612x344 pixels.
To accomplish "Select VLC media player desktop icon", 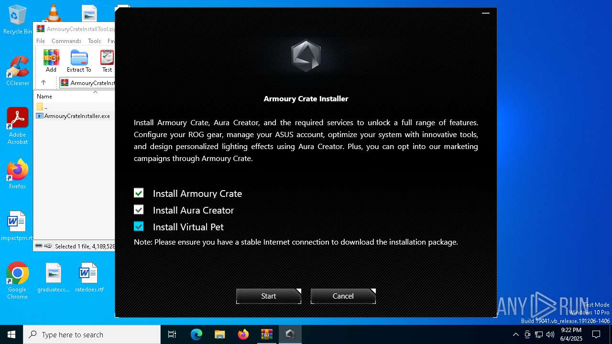I will (x=54, y=12).
